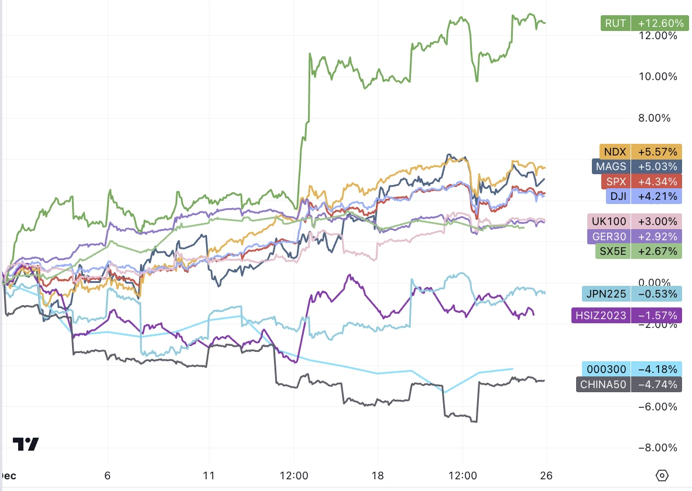Select the CHINA50 −4.74% label
692x491 pixels.
pyautogui.click(x=629, y=385)
